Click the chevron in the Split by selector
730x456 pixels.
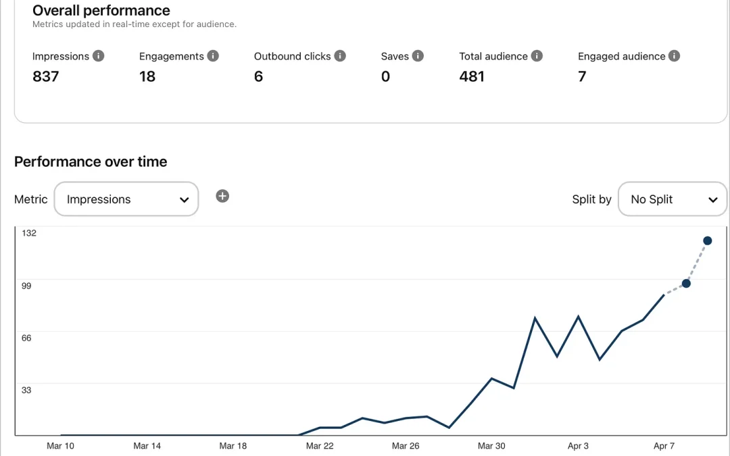712,200
